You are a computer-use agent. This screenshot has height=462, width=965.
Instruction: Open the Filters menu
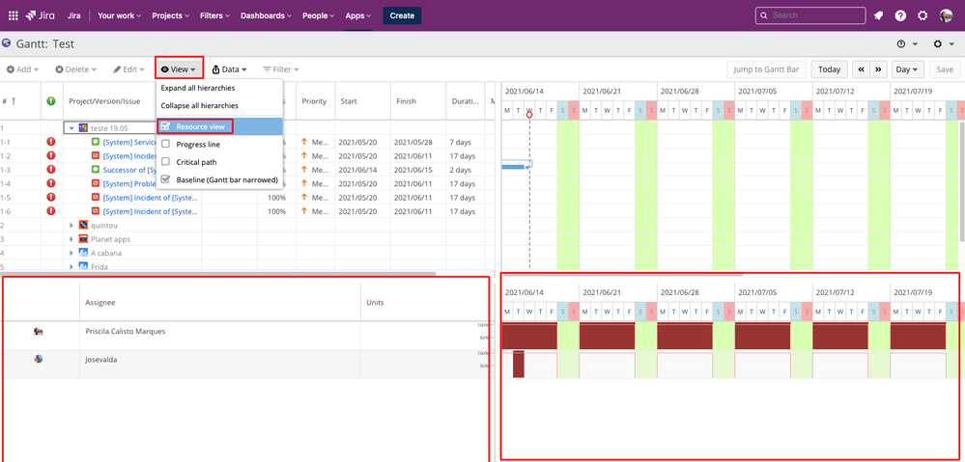tap(215, 16)
